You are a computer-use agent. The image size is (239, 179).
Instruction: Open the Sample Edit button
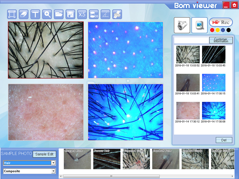(x=44, y=154)
